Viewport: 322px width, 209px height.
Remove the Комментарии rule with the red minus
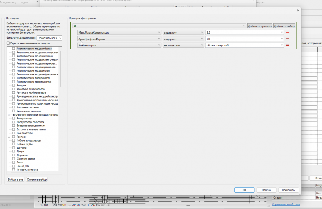click(x=288, y=45)
